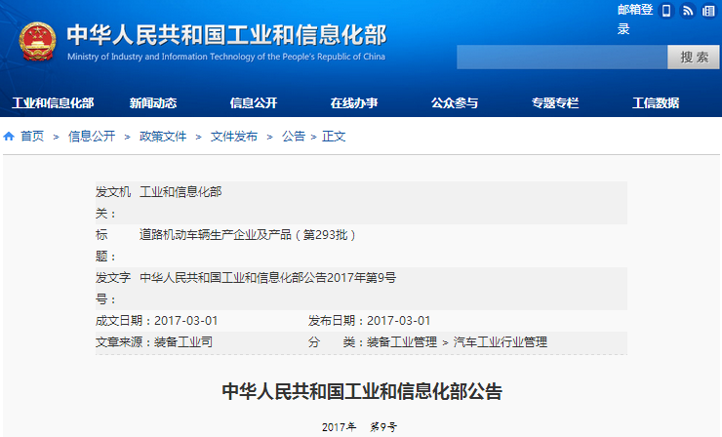Go to 在线办事 navigation item
722x437 pixels.
[x=354, y=103]
